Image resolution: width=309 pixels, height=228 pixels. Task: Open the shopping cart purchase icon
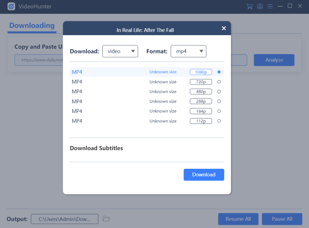tap(250, 6)
